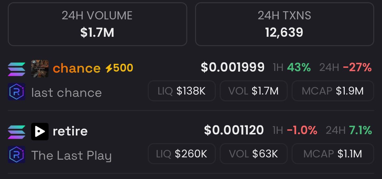The image size is (382, 179).
Task: Click the LIQ $260K chip
Action: tap(182, 154)
